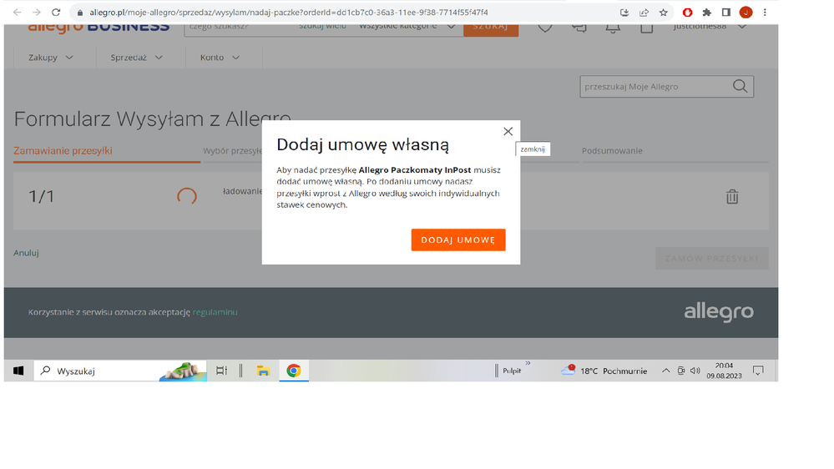The image size is (834, 469).
Task: Click the Moje Allegro search magnifier
Action: [740, 87]
